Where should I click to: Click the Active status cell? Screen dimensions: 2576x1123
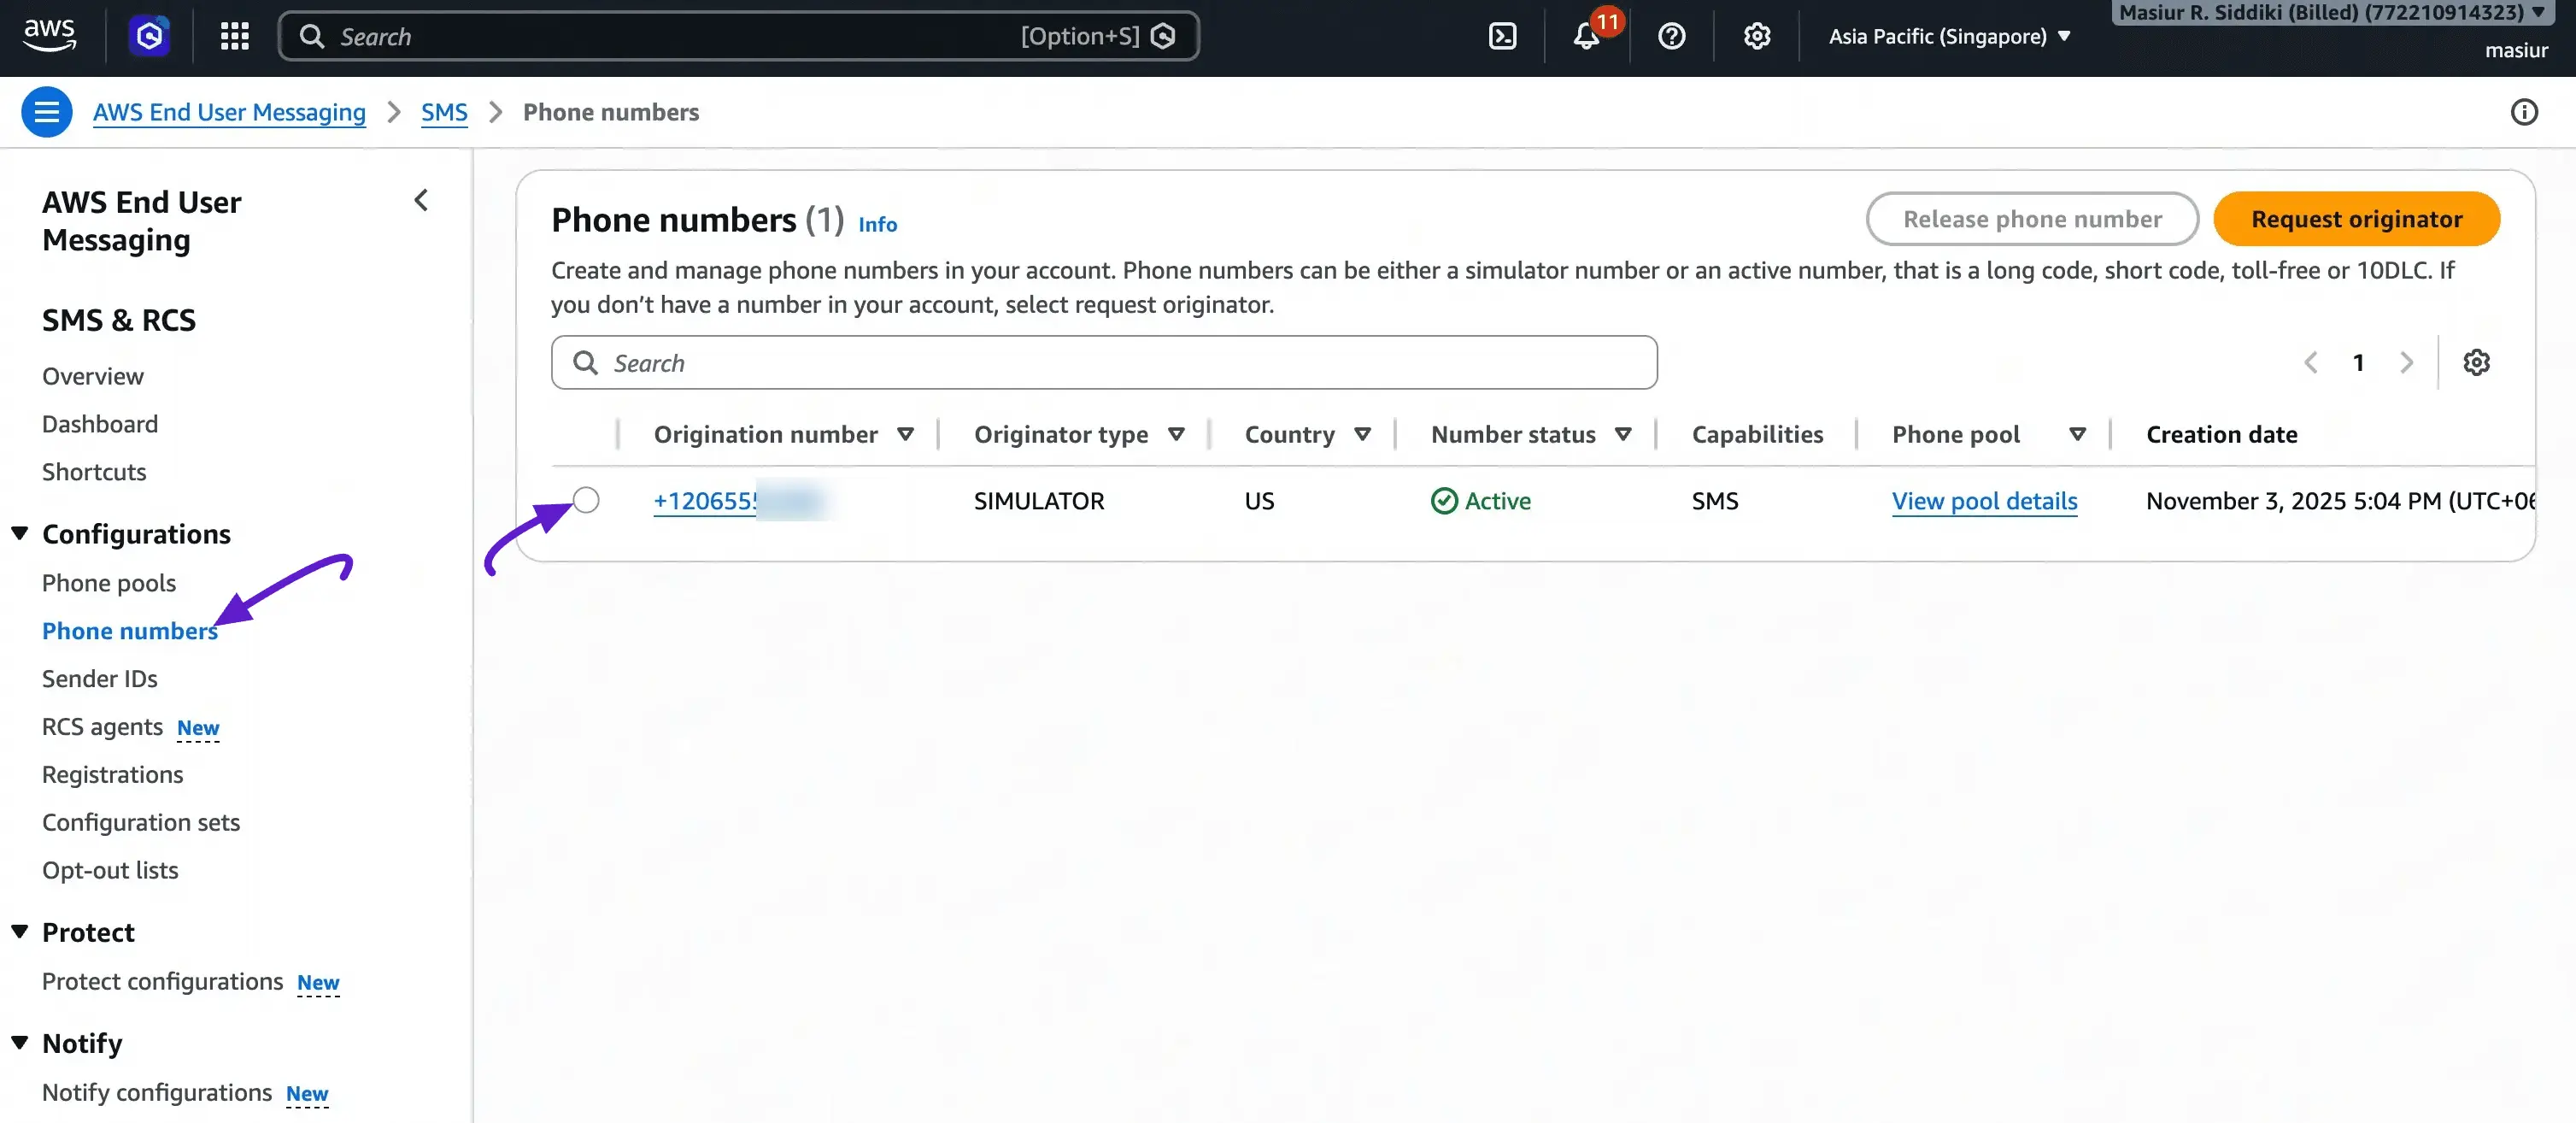[x=1481, y=501]
